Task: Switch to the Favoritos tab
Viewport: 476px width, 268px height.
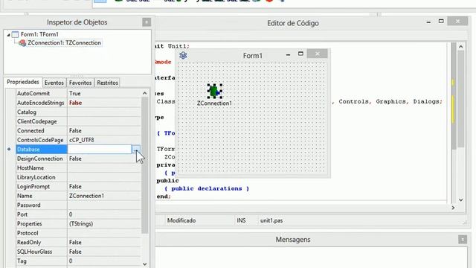Action: coord(80,83)
